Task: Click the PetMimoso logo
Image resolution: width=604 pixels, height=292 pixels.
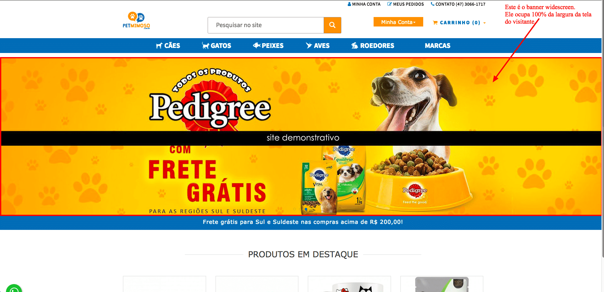Action: tap(136, 20)
